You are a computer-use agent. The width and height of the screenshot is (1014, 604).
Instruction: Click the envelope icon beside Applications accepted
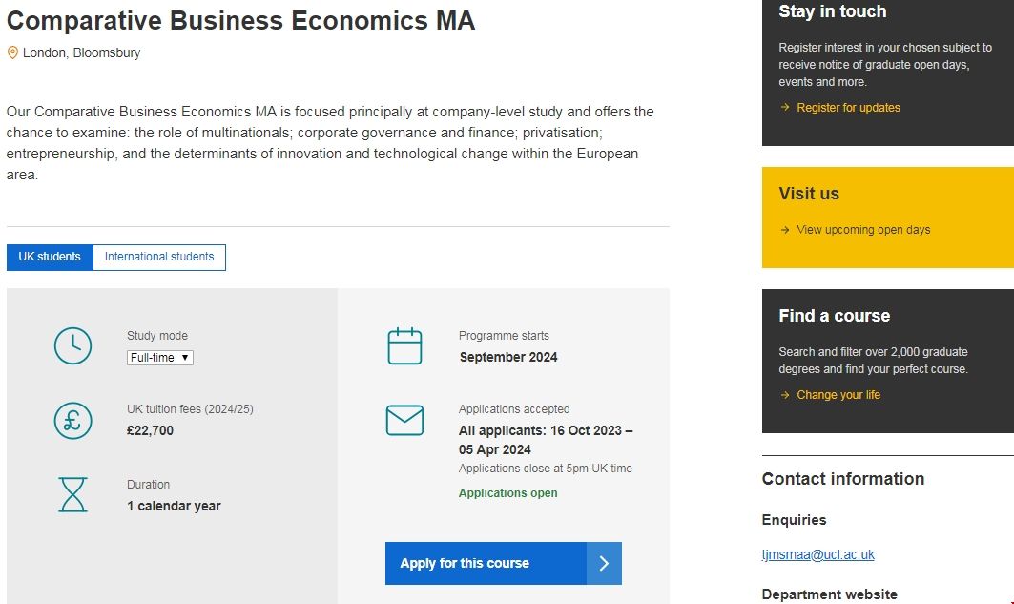click(x=404, y=420)
